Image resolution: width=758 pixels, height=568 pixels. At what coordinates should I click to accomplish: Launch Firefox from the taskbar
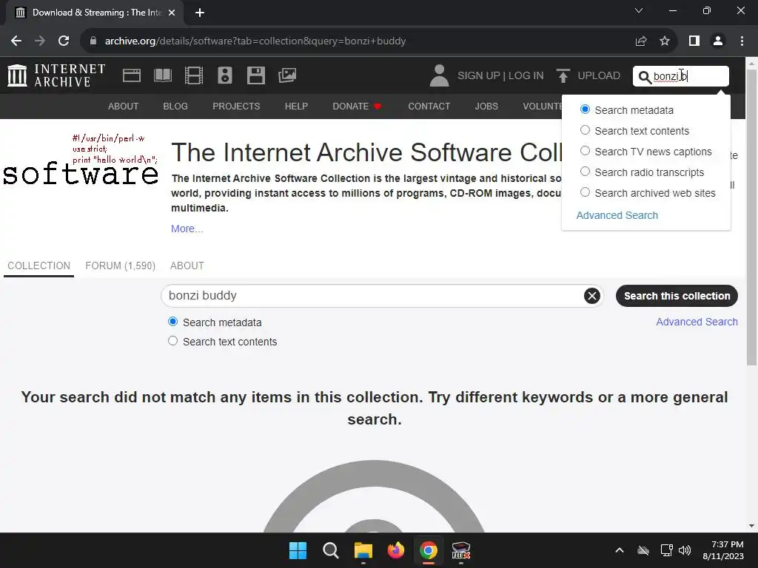pyautogui.click(x=396, y=550)
